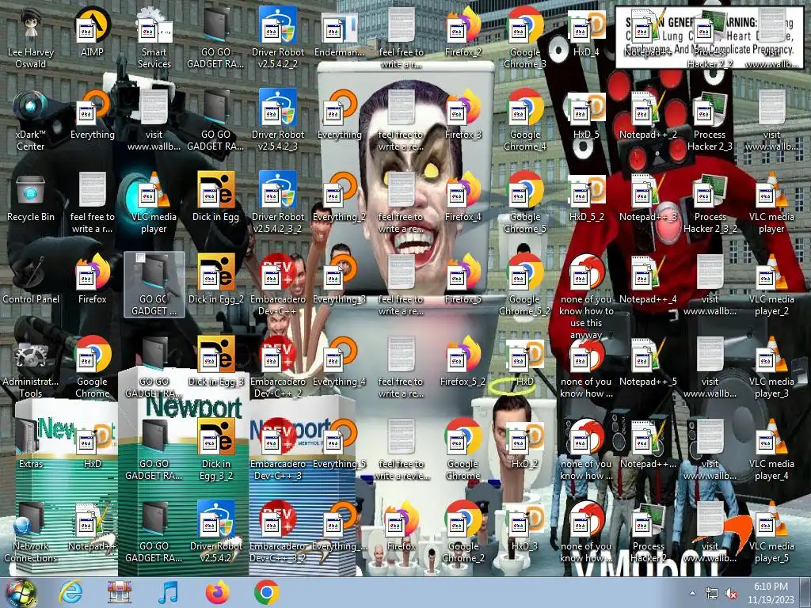Select the Google Chrome_2 shortcut
This screenshot has height=608, width=811.
pyautogui.click(x=463, y=533)
